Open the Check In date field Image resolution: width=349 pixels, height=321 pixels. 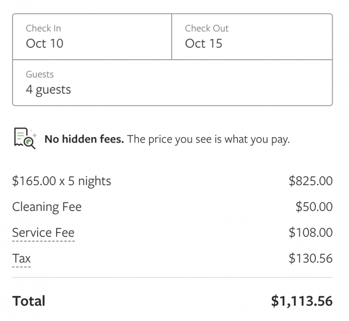click(x=92, y=37)
